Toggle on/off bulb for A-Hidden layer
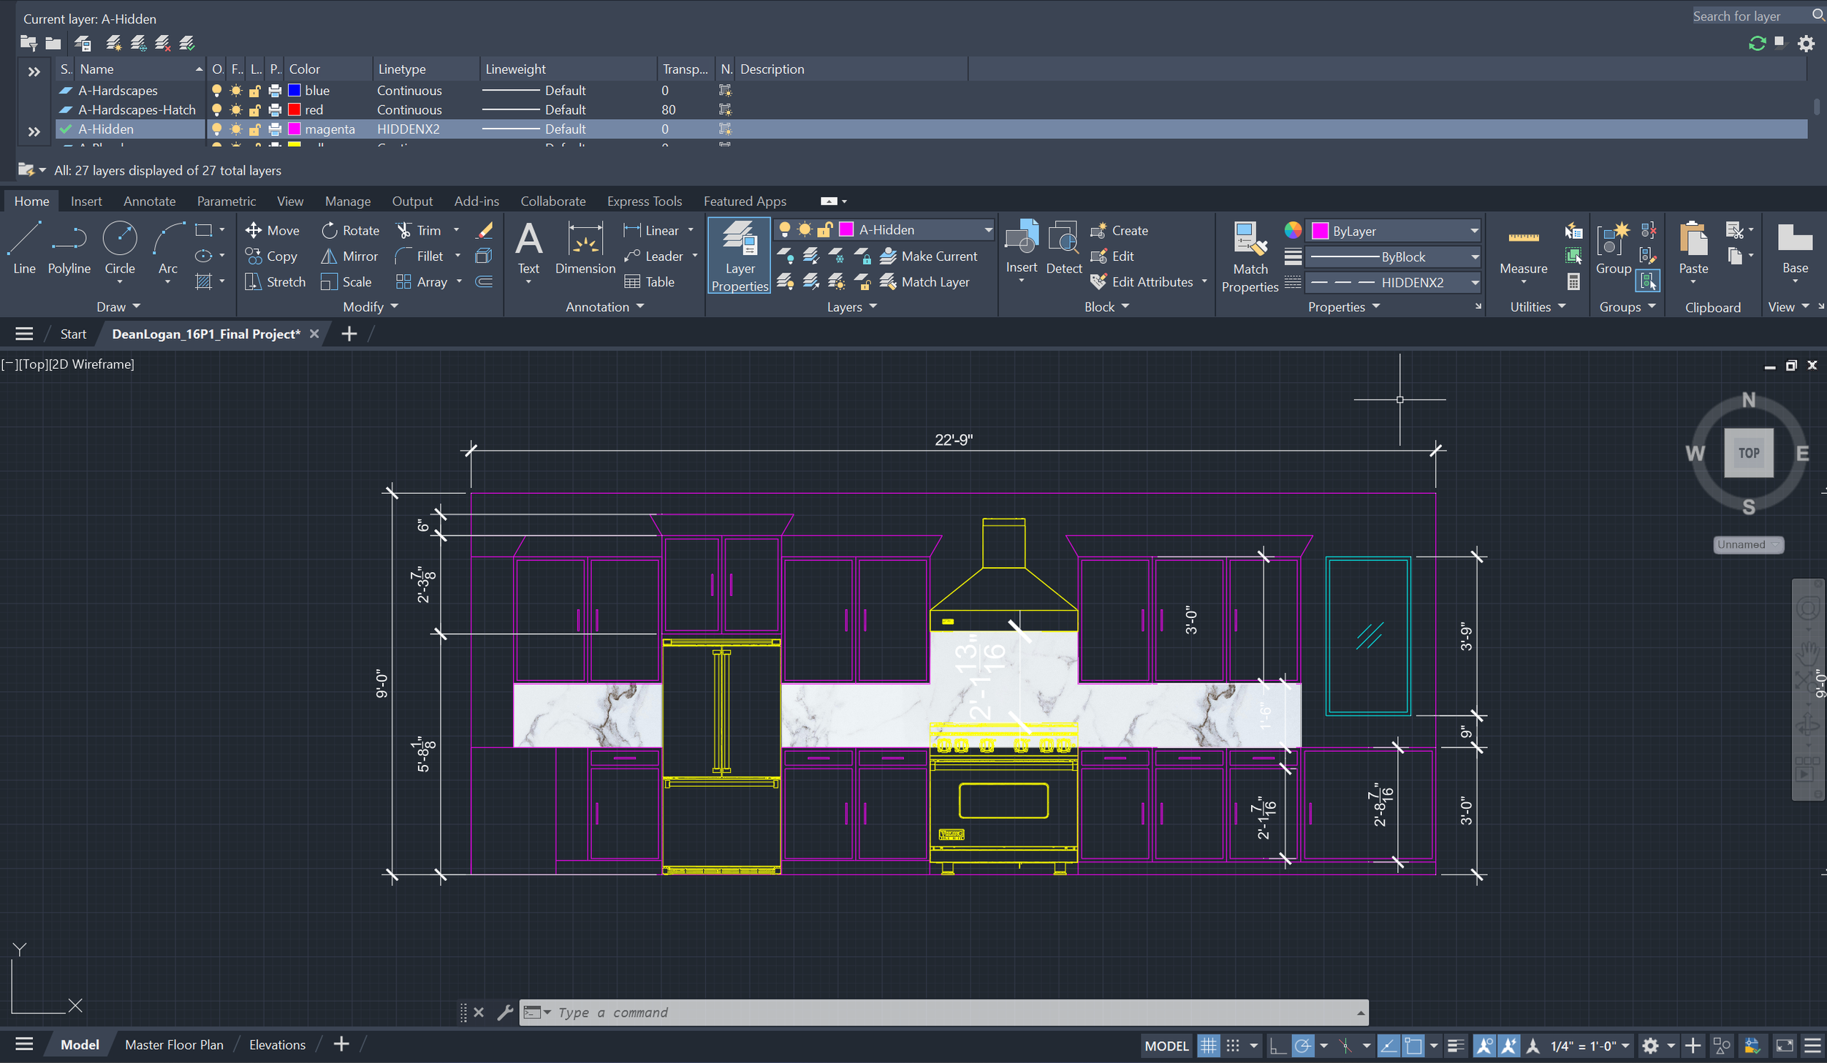Screen dimensions: 1827x1063 coord(216,129)
